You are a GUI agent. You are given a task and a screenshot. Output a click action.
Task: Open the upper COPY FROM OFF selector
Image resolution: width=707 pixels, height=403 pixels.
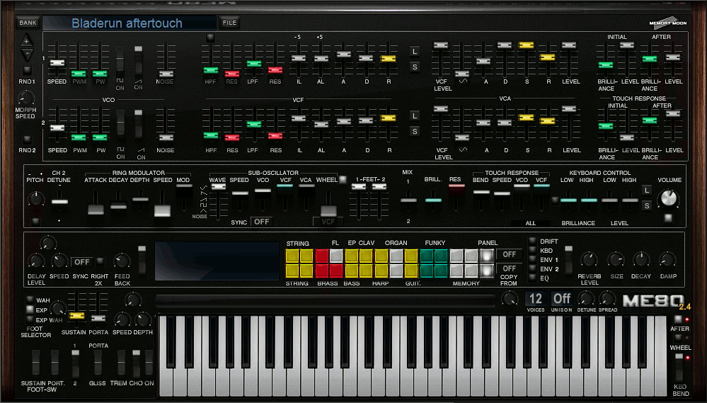click(x=508, y=254)
